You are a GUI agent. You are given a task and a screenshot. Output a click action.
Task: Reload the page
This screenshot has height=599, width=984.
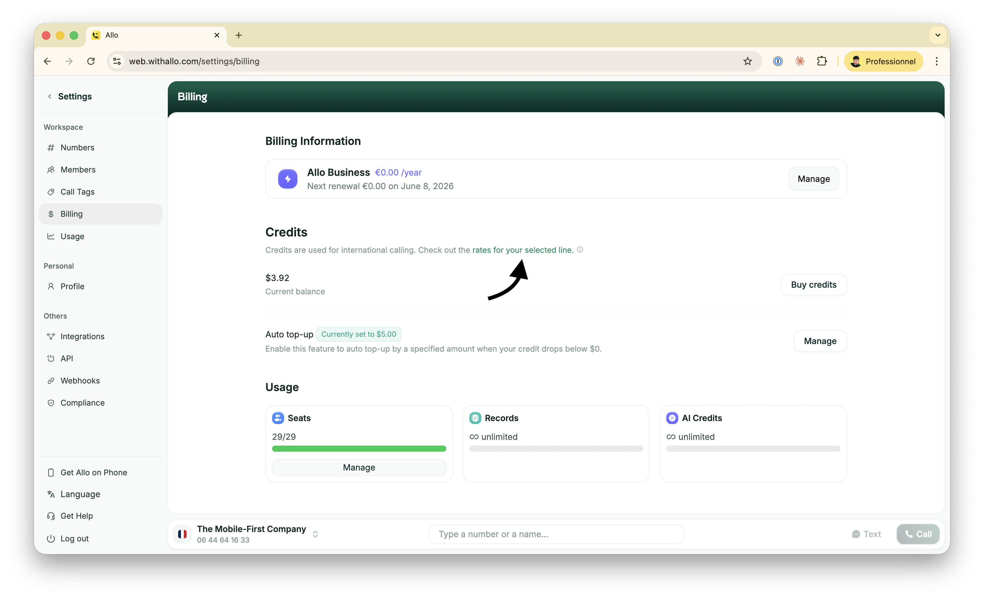click(91, 61)
